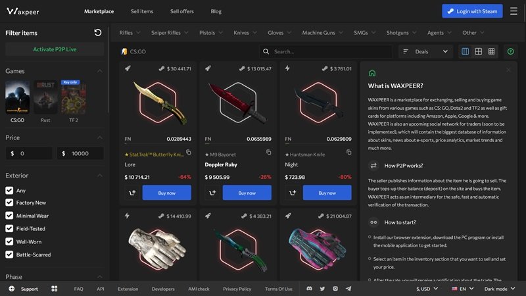The image size is (526, 296).
Task: Click the maximum price 10000 field
Action: (x=80, y=153)
